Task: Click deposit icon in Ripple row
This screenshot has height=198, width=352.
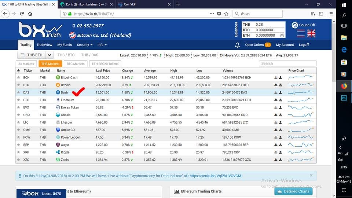Action: coord(276,152)
